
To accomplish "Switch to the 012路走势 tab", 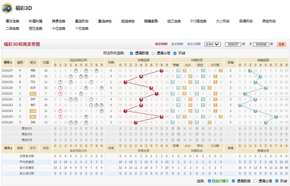I will click(198, 21).
